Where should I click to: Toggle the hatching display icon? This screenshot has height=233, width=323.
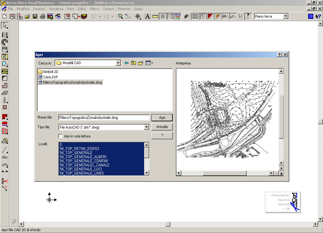coord(195,16)
